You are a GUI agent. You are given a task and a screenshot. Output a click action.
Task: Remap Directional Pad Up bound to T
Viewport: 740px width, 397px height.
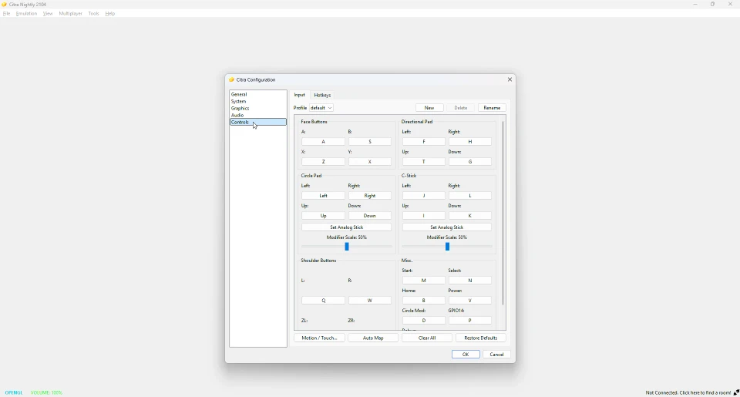click(x=424, y=161)
